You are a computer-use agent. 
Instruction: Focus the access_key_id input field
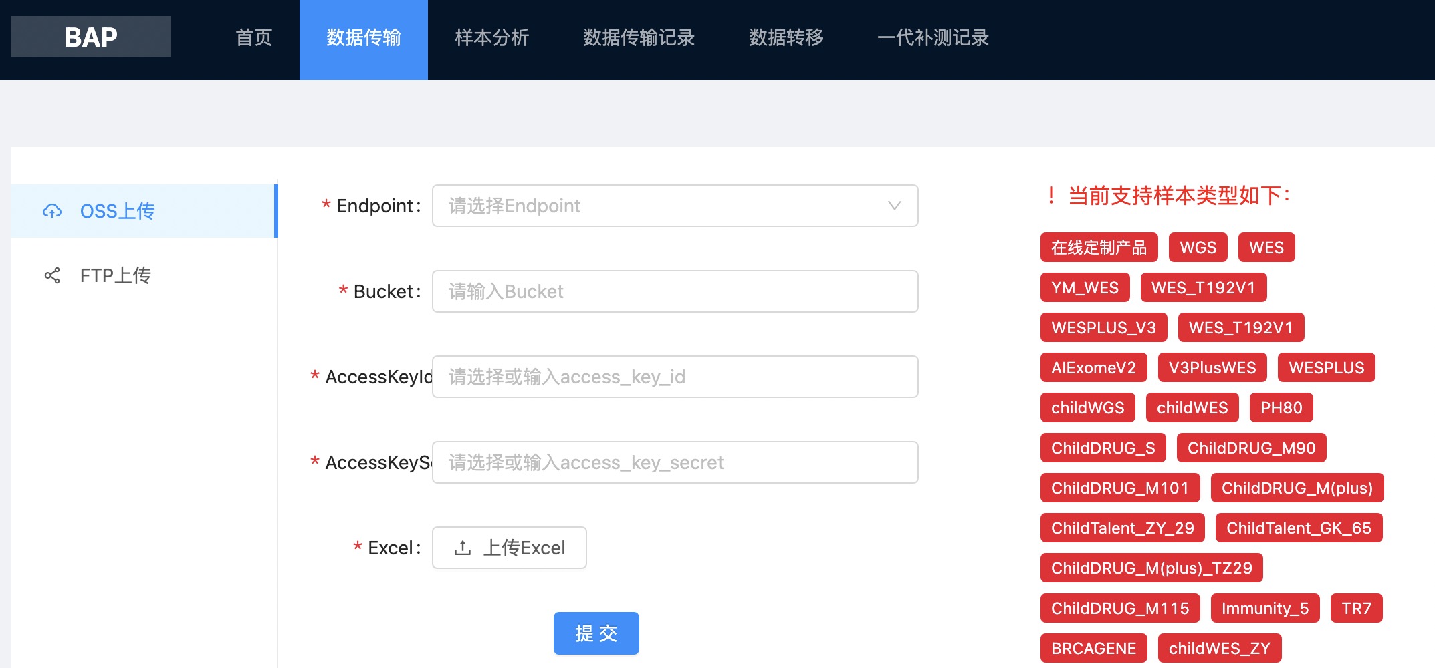pos(675,377)
